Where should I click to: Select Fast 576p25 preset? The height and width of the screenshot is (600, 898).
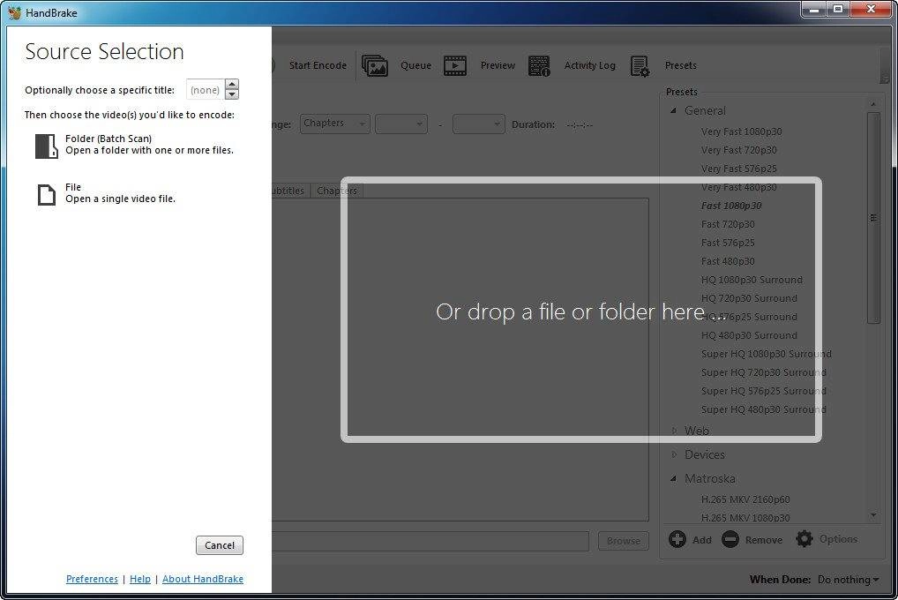728,243
